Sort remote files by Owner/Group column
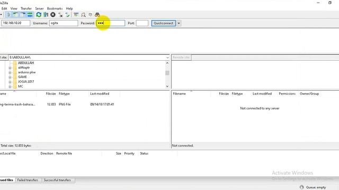The image size is (339, 190). point(309,94)
